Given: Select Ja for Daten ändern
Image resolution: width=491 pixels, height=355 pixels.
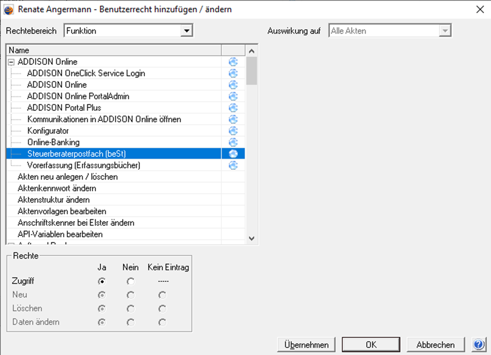Looking at the screenshot, I should pyautogui.click(x=102, y=322).
